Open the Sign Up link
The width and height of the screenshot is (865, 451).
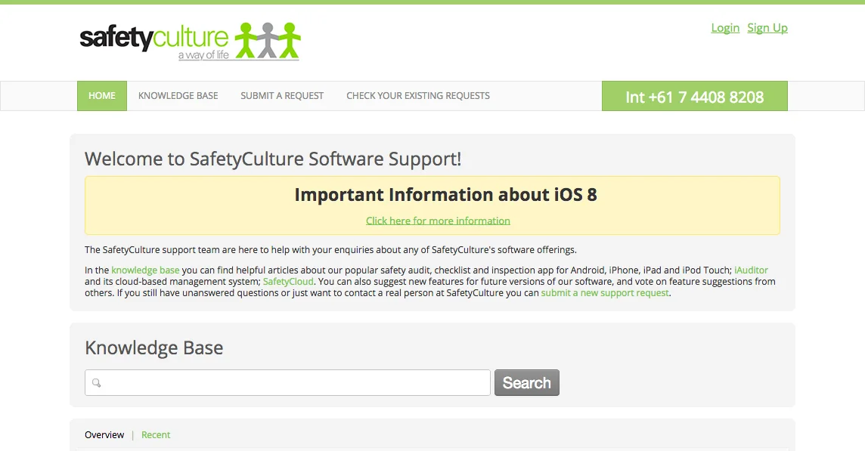pos(767,27)
